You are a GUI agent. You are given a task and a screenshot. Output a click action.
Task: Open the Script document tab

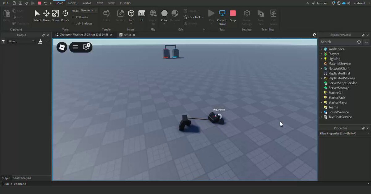pyautogui.click(x=127, y=35)
